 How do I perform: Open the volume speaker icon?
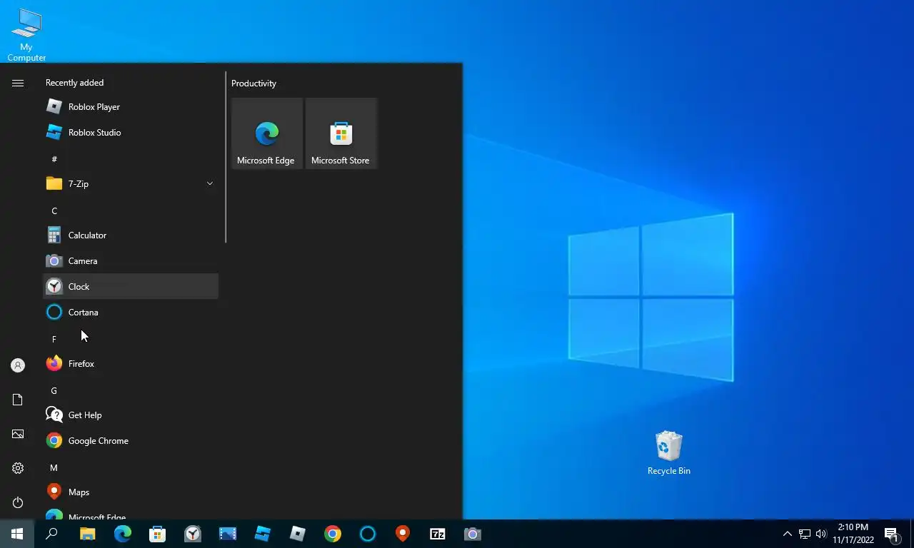[x=820, y=534]
